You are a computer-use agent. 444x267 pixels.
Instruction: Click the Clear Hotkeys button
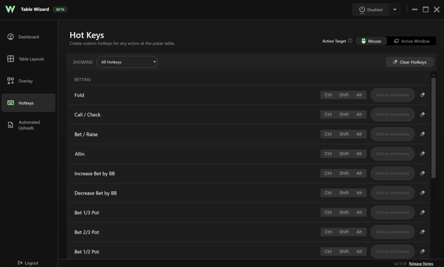click(409, 62)
